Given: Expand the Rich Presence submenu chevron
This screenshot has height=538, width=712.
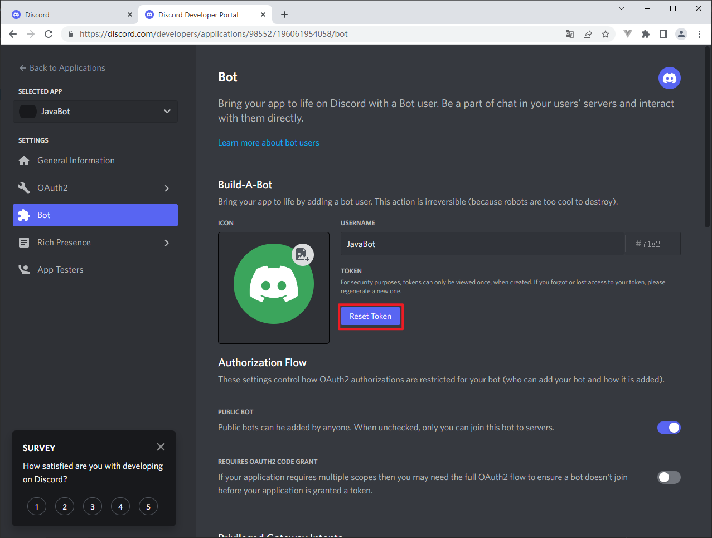Looking at the screenshot, I should click(x=167, y=243).
